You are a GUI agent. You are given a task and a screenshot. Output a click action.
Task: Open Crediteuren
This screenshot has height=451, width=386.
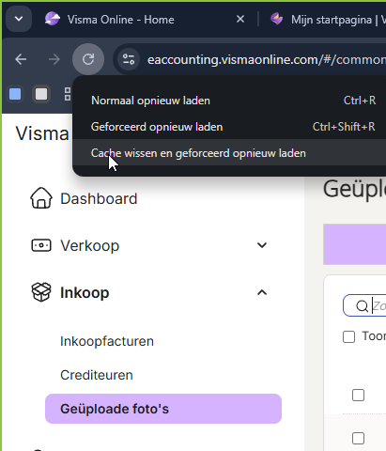(97, 375)
